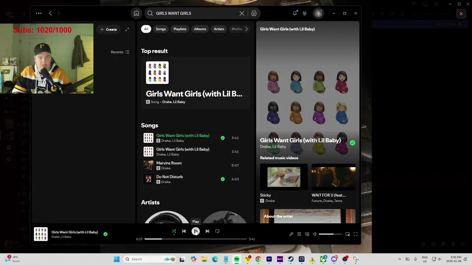Click into the search input field

[195, 13]
